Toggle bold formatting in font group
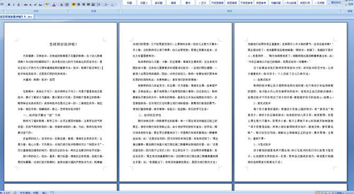354x194 pixels. coord(9,5)
